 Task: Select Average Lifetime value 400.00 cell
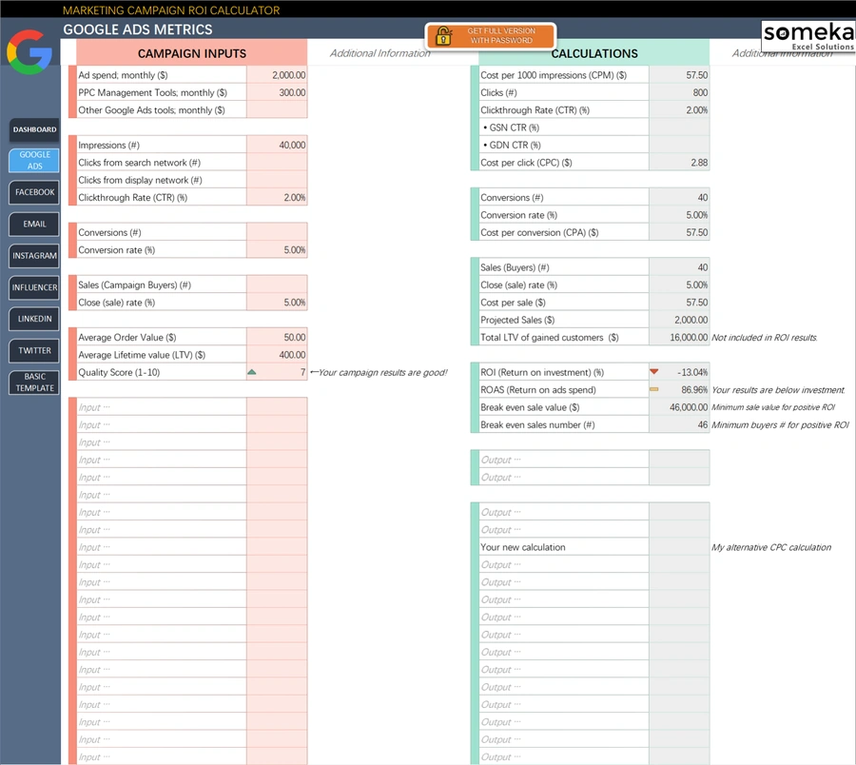tap(277, 354)
